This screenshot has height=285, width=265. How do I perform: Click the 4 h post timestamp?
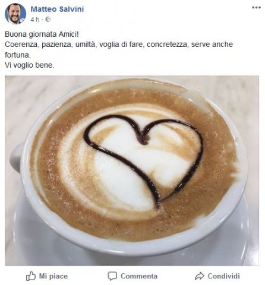(x=35, y=20)
